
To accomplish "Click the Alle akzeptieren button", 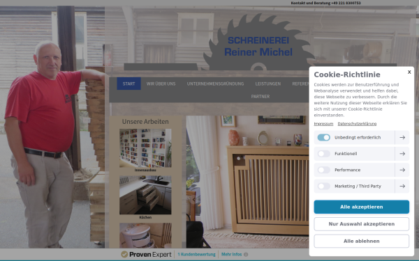I will coord(361,207).
